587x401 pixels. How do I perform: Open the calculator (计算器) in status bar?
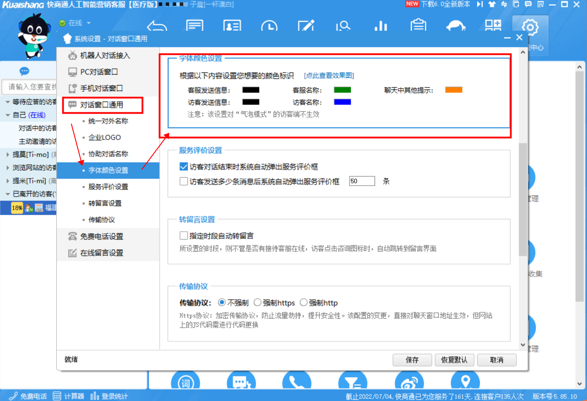click(x=68, y=396)
